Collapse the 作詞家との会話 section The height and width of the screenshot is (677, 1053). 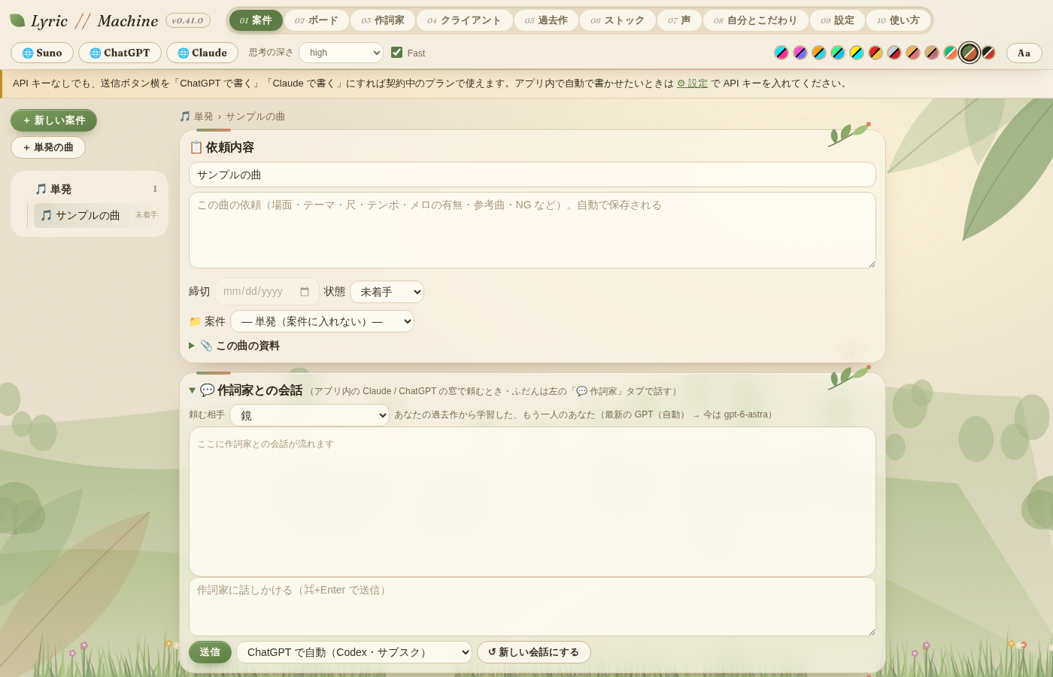coord(246,390)
